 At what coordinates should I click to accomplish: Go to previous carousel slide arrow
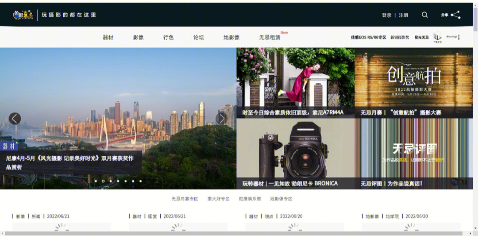coord(15,119)
